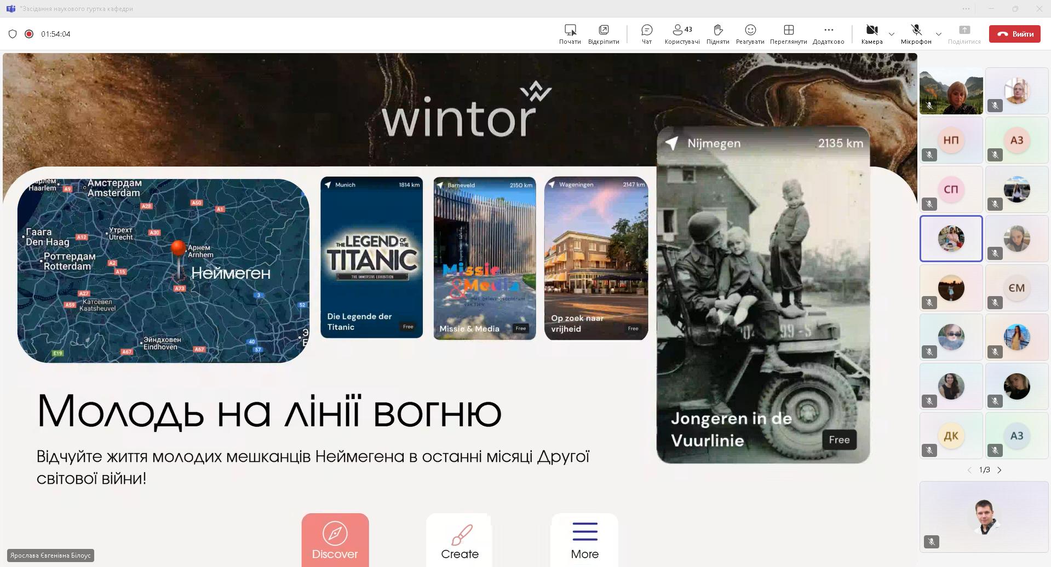This screenshot has width=1051, height=567.
Task: Click the wintor logo
Action: pos(466,110)
